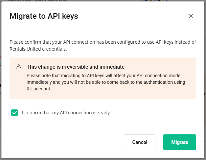Confirm with the green Migrate button
This screenshot has height=160, width=206.
[x=179, y=142]
